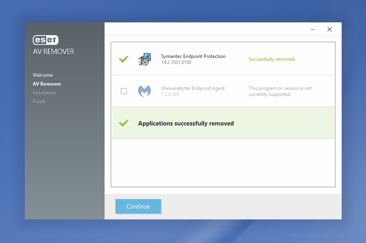
Task: Minimize the AV Remover window
Action: [x=313, y=30]
